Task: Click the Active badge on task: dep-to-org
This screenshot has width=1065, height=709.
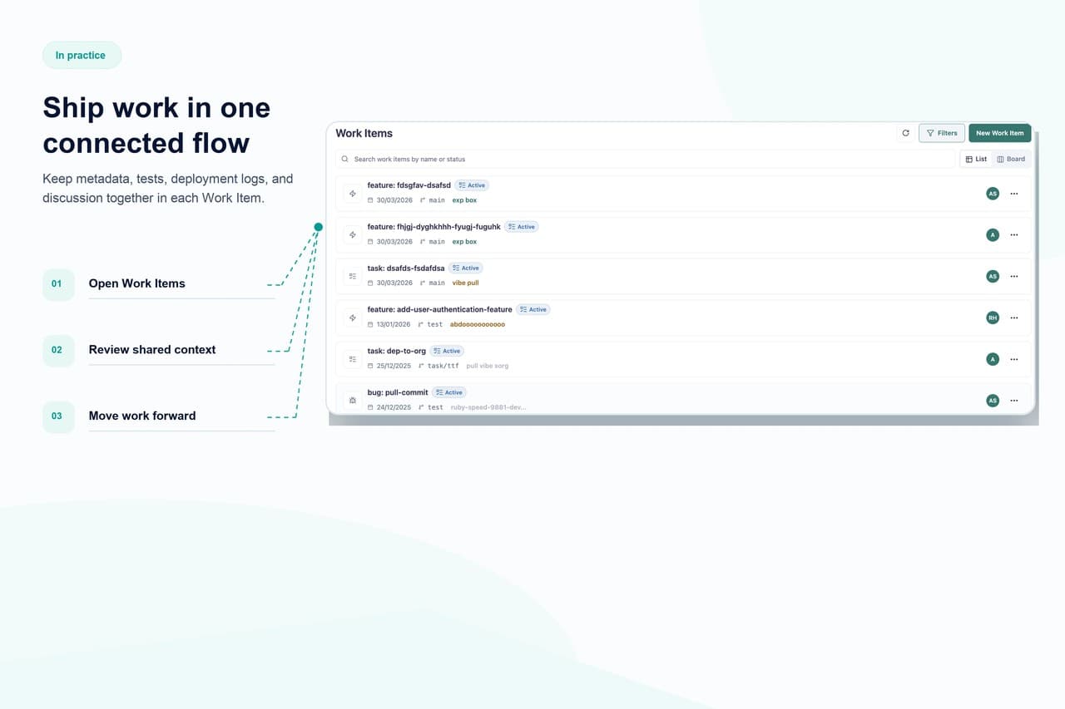Action: tap(447, 351)
